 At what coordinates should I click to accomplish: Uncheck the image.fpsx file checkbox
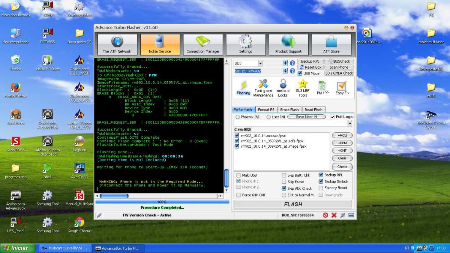click(237, 146)
